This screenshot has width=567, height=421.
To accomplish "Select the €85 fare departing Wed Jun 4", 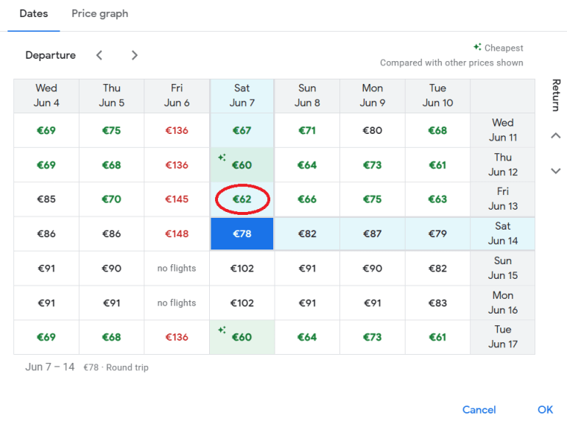I will click(x=46, y=199).
